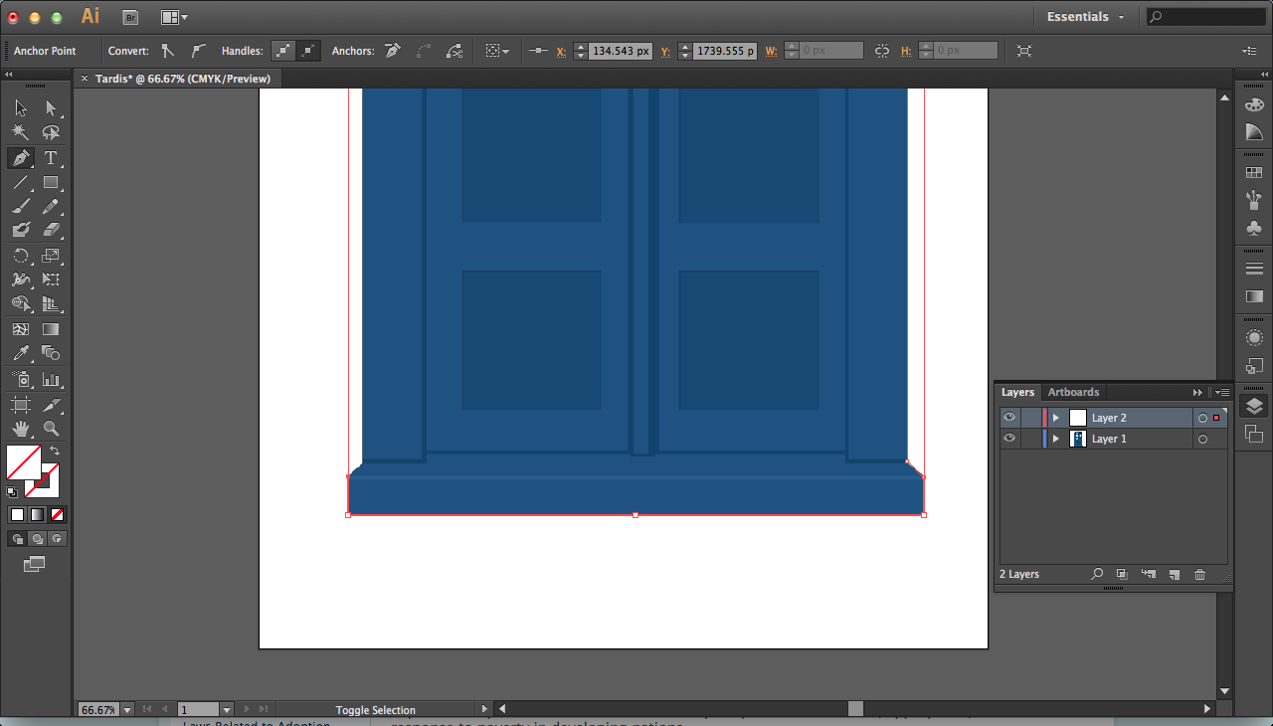Select the Mesh tool
The image size is (1273, 726).
tap(21, 329)
